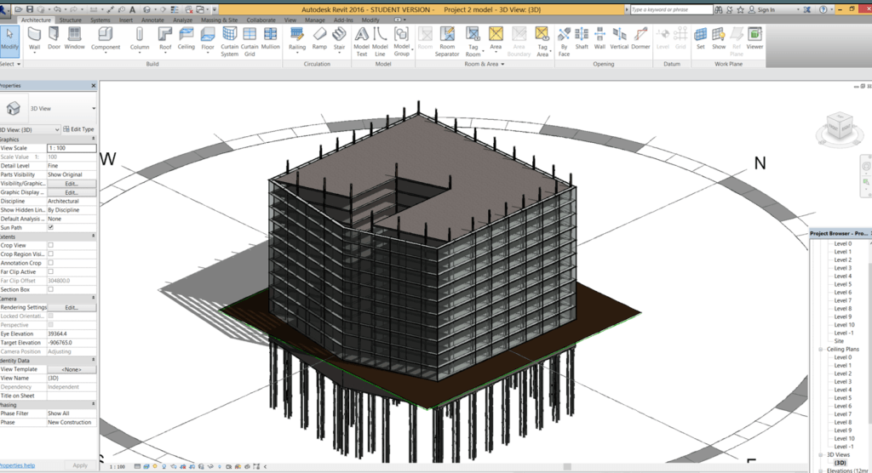Screen dimensions: 872x473
Task: Collapse the Graphics properties section
Action: coord(93,139)
